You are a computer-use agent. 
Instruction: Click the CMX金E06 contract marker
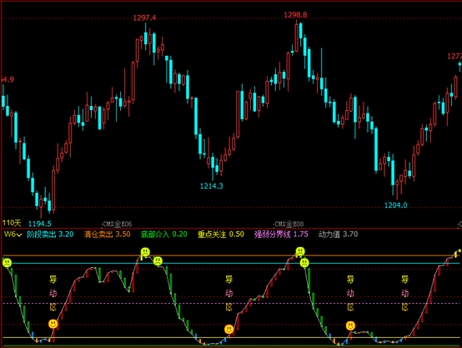coord(117,224)
